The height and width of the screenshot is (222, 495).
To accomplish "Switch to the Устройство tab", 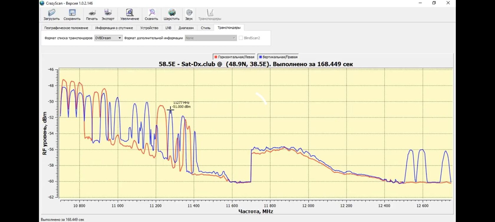I will (x=149, y=28).
